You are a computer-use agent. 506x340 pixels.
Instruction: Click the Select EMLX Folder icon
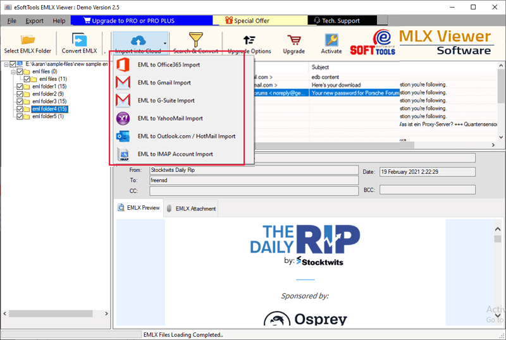(x=28, y=40)
